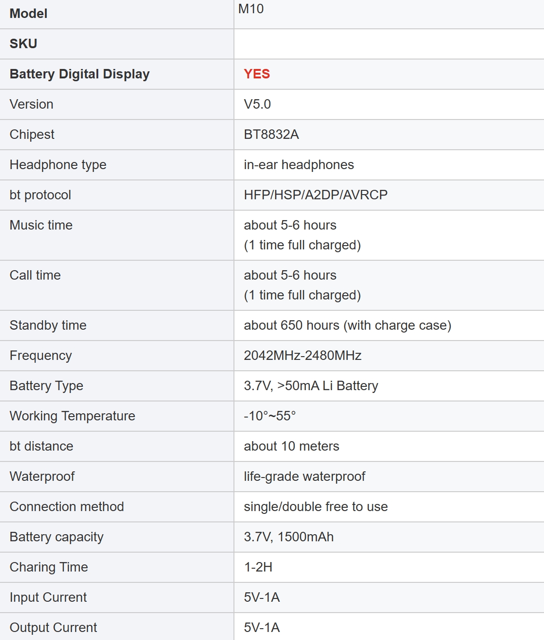This screenshot has height=640, width=544.
Task: Click the Call time label
Action: [x=35, y=275]
